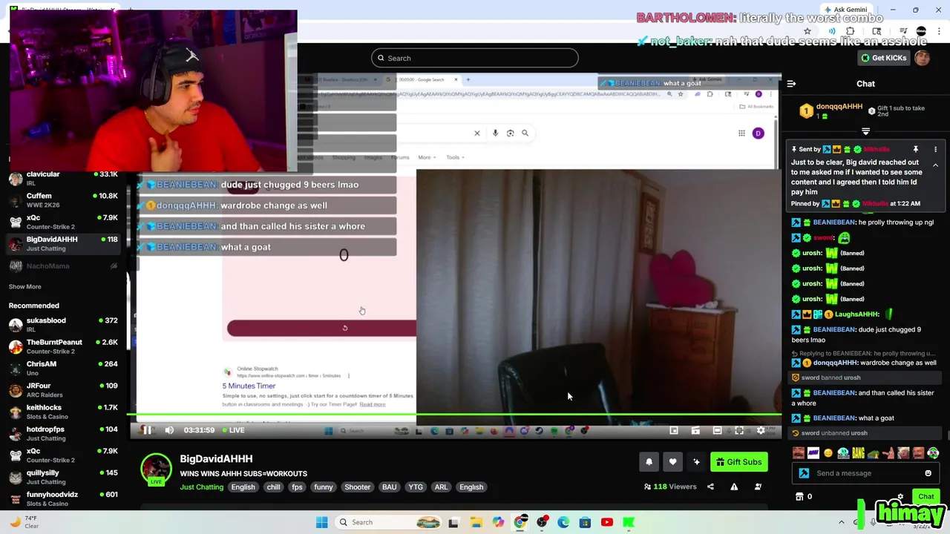This screenshot has height=534, width=950.
Task: Mute the stream volume speaker
Action: [x=169, y=430]
